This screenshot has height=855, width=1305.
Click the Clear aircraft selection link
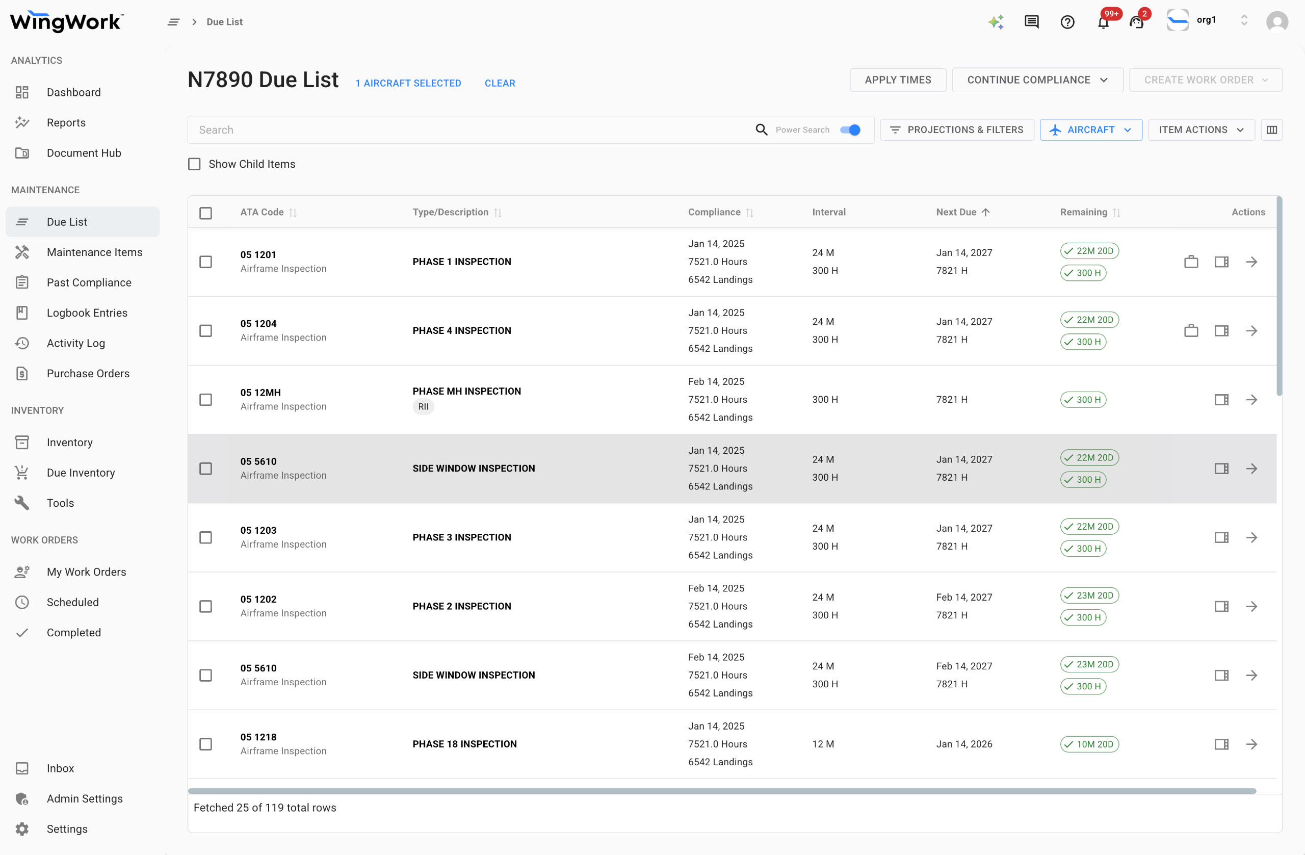(x=500, y=84)
